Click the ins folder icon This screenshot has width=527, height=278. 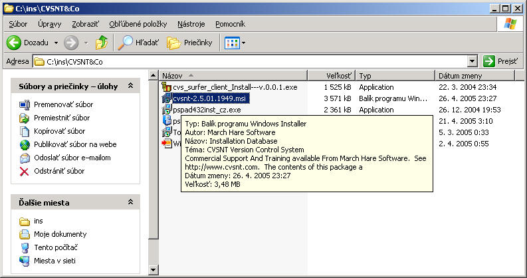(25, 221)
